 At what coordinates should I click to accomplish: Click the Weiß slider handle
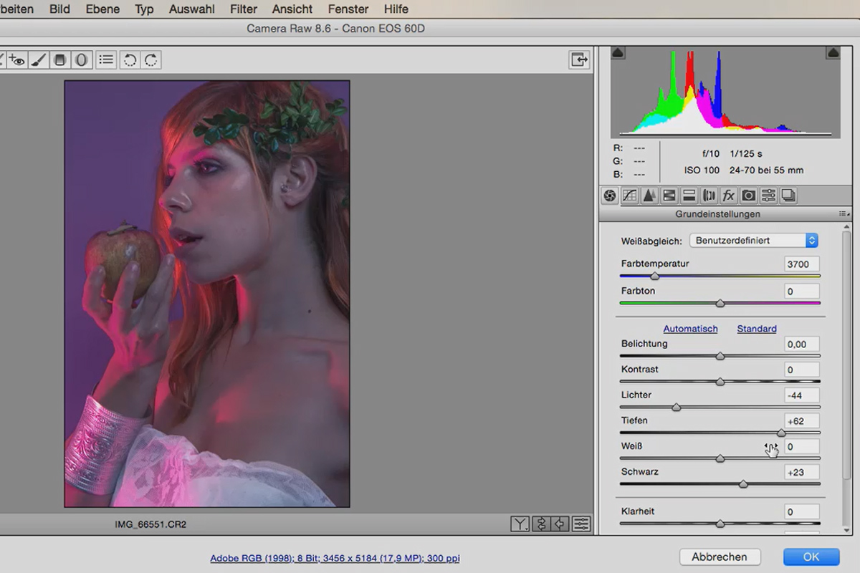click(720, 458)
